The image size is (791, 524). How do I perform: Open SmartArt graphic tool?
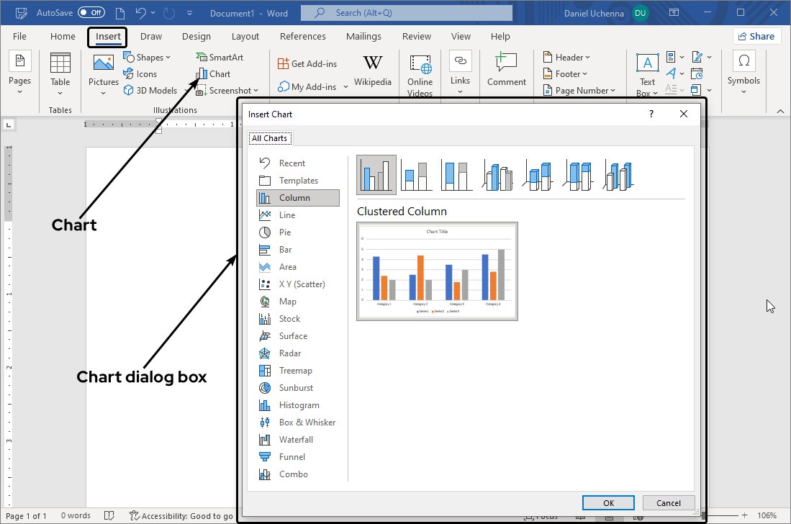202,57
